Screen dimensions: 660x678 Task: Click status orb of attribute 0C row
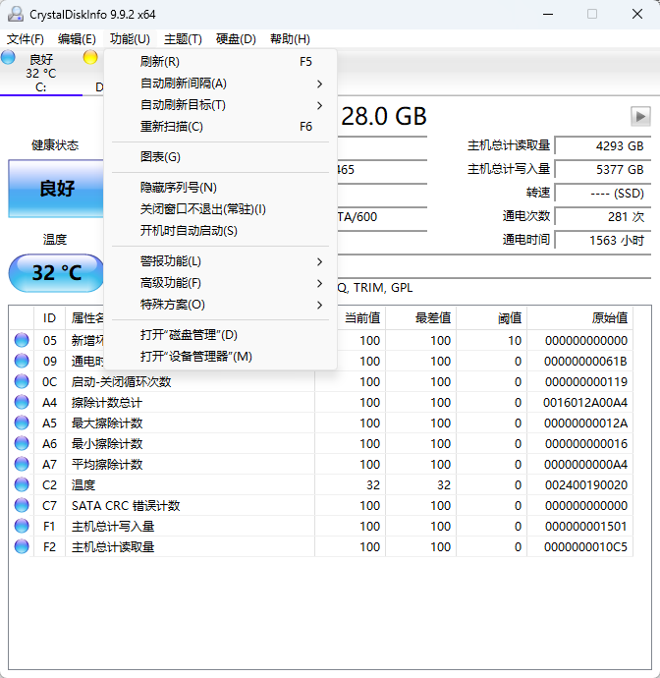(22, 381)
